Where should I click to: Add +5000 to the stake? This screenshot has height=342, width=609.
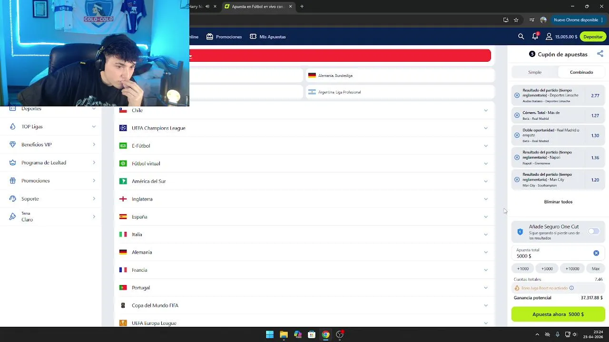click(x=547, y=269)
